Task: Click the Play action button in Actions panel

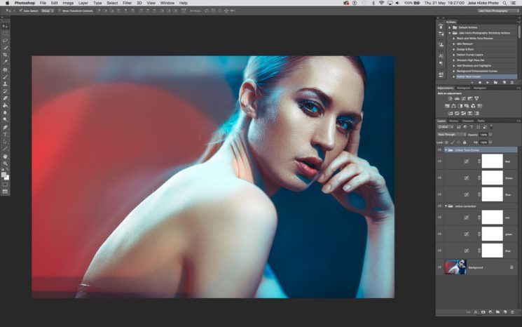Action: (x=488, y=82)
